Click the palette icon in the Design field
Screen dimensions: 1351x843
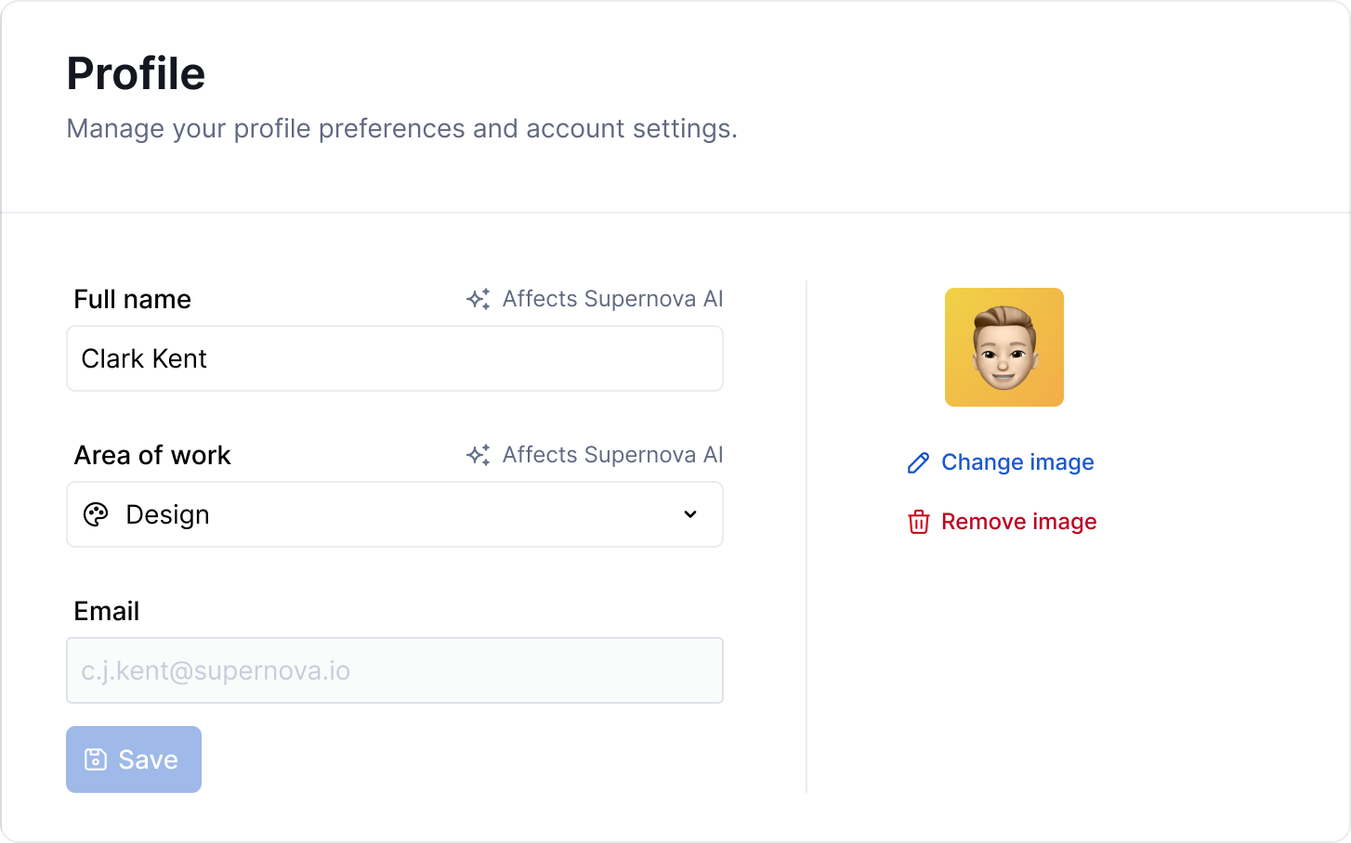[97, 513]
